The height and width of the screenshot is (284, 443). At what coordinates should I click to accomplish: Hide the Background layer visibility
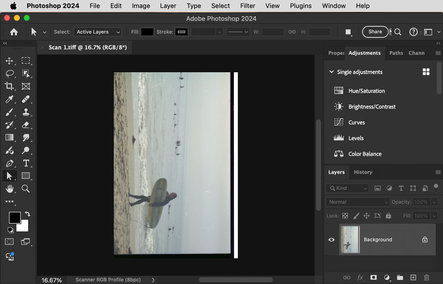coord(331,239)
